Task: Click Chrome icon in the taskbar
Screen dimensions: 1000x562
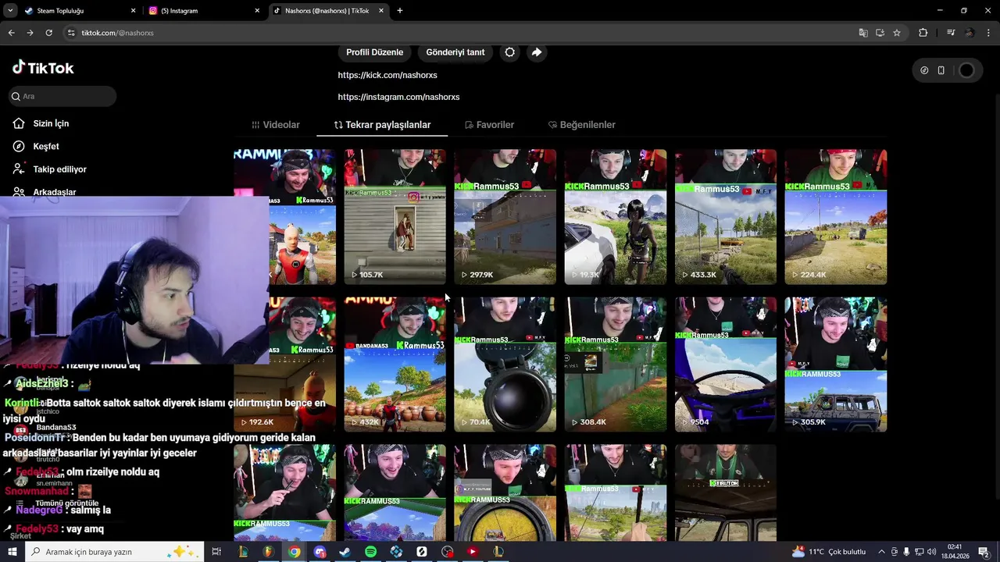Action: (x=294, y=552)
